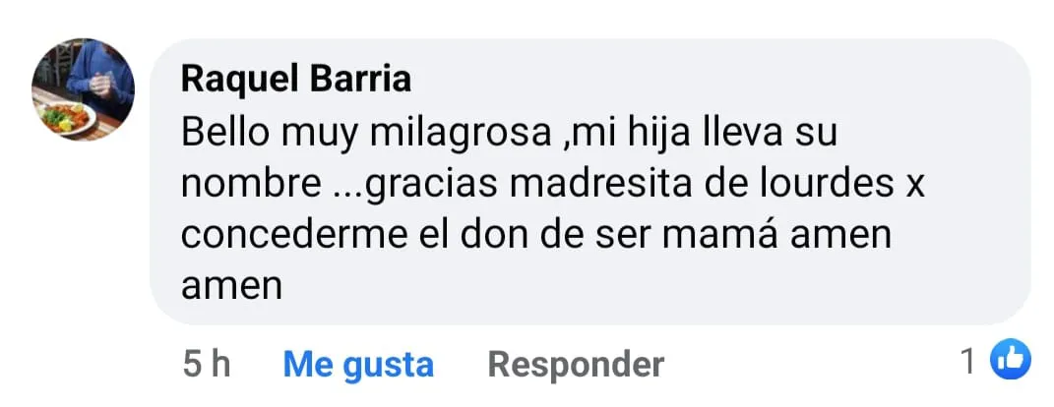This screenshot has height=407, width=1054.
Task: Open the Raquel Barria name link
Action: click(296, 80)
